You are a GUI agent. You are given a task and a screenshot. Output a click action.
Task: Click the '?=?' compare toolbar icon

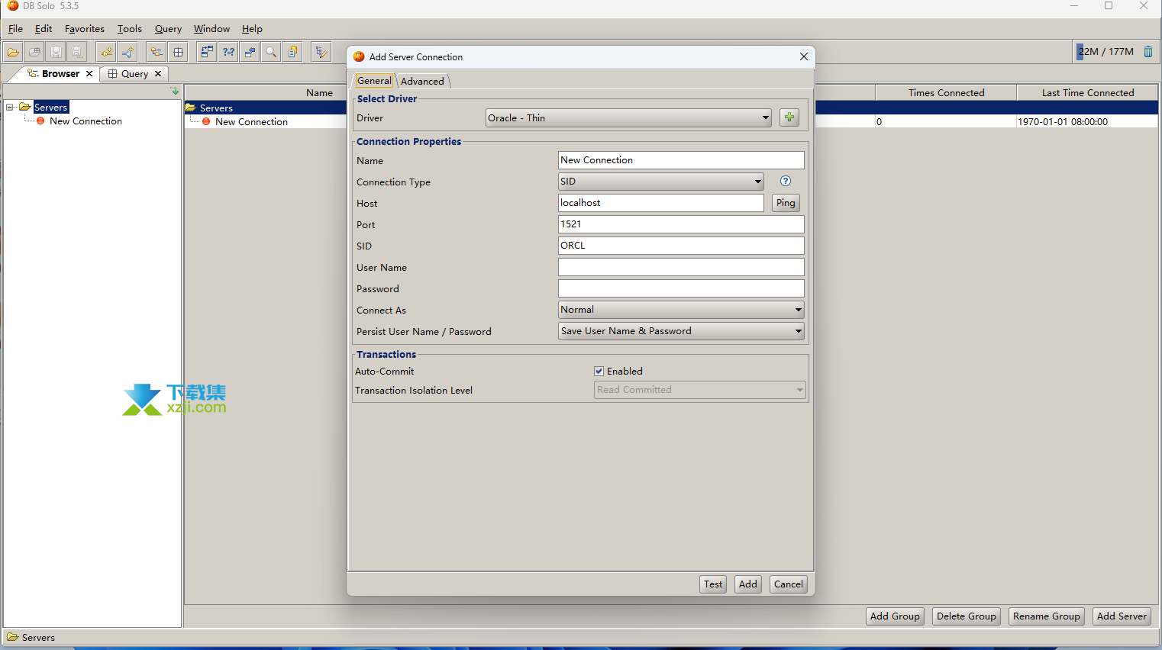228,52
